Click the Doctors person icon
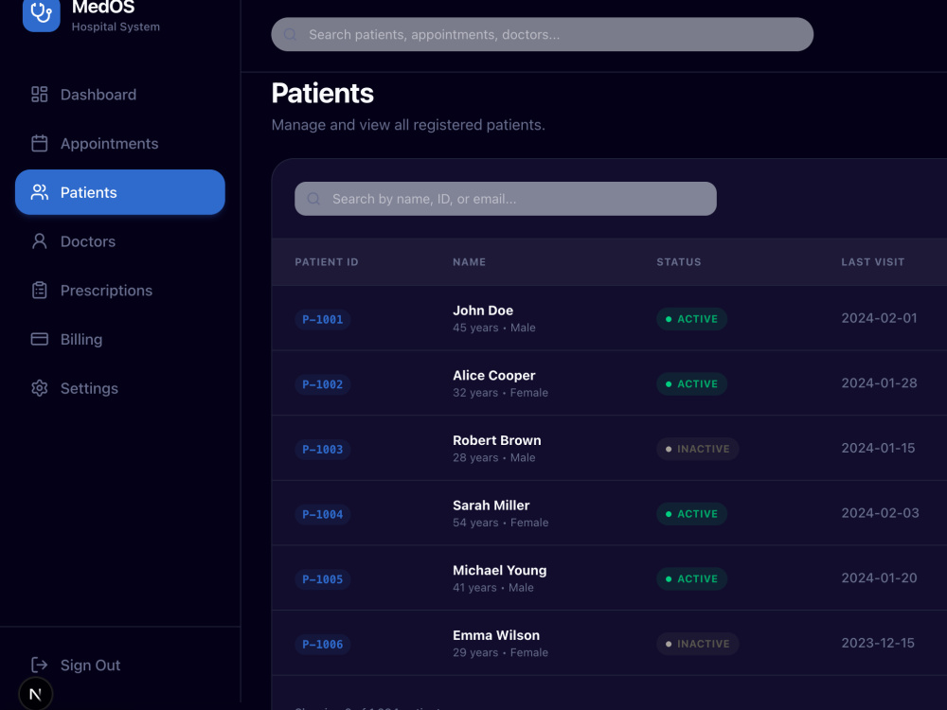947x710 pixels. click(39, 240)
